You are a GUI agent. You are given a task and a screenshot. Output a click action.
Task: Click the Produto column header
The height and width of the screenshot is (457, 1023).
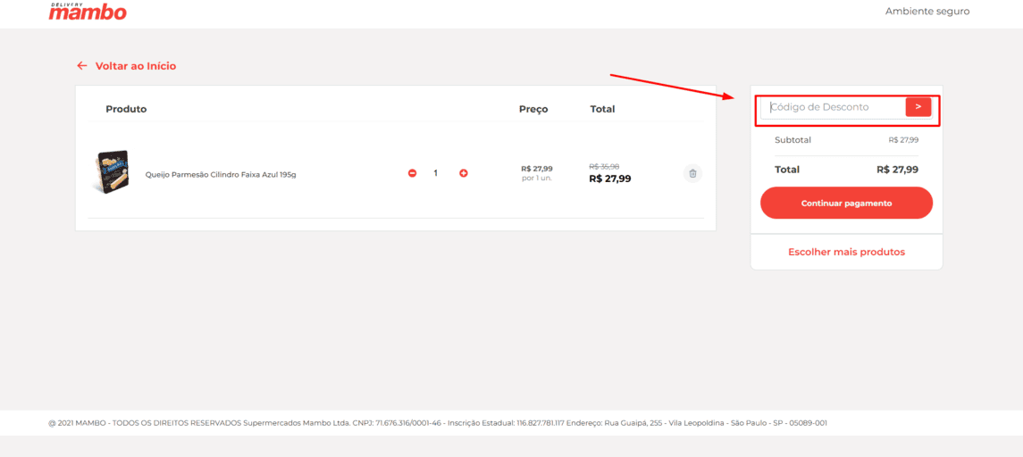tap(126, 109)
